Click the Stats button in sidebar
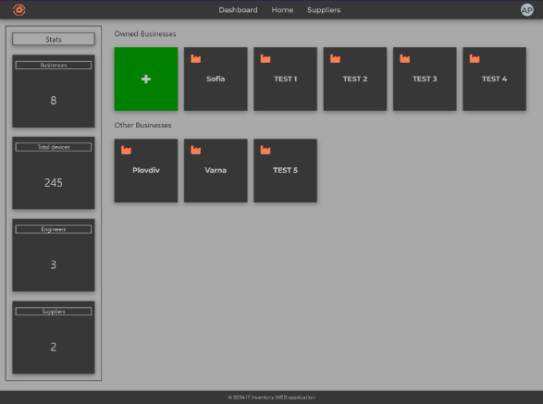The image size is (543, 404). point(54,39)
